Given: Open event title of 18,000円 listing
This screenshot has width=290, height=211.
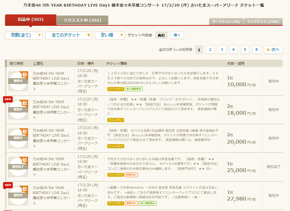Looking at the screenshot, I should [51, 110].
